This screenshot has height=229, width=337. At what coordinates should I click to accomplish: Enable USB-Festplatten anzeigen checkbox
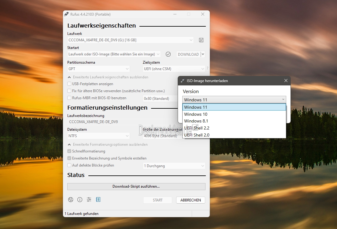pos(69,84)
